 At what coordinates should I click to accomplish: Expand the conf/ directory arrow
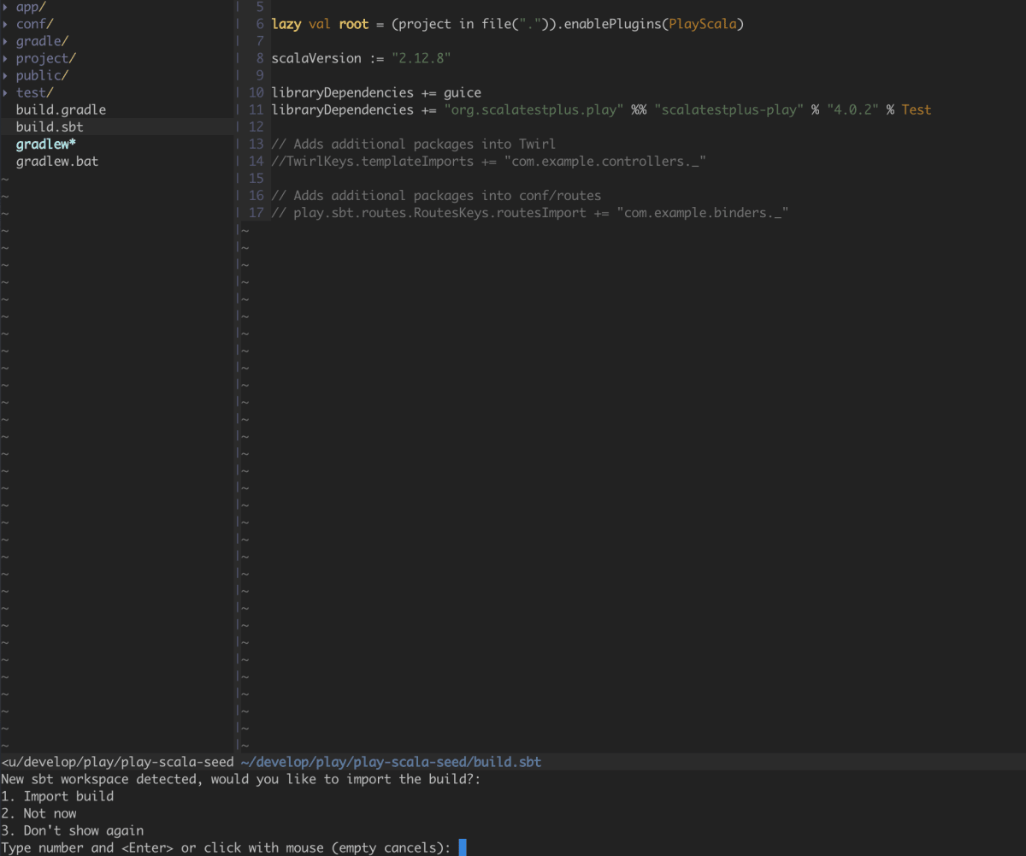pyautogui.click(x=5, y=24)
